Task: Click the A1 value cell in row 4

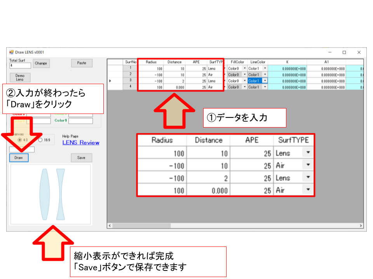Action: click(x=326, y=87)
